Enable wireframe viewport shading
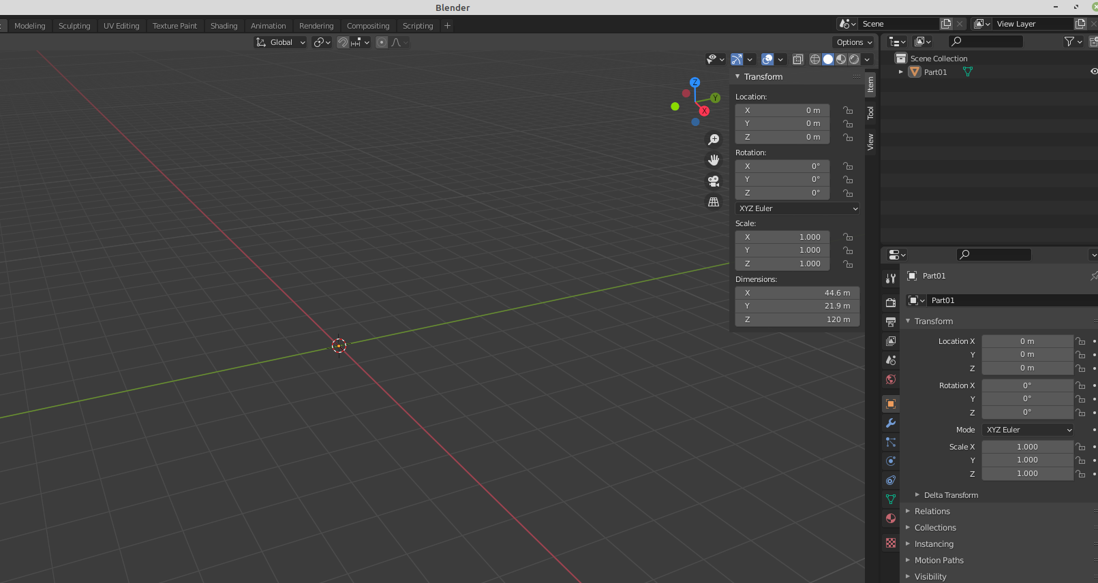This screenshot has width=1098, height=583. point(814,59)
